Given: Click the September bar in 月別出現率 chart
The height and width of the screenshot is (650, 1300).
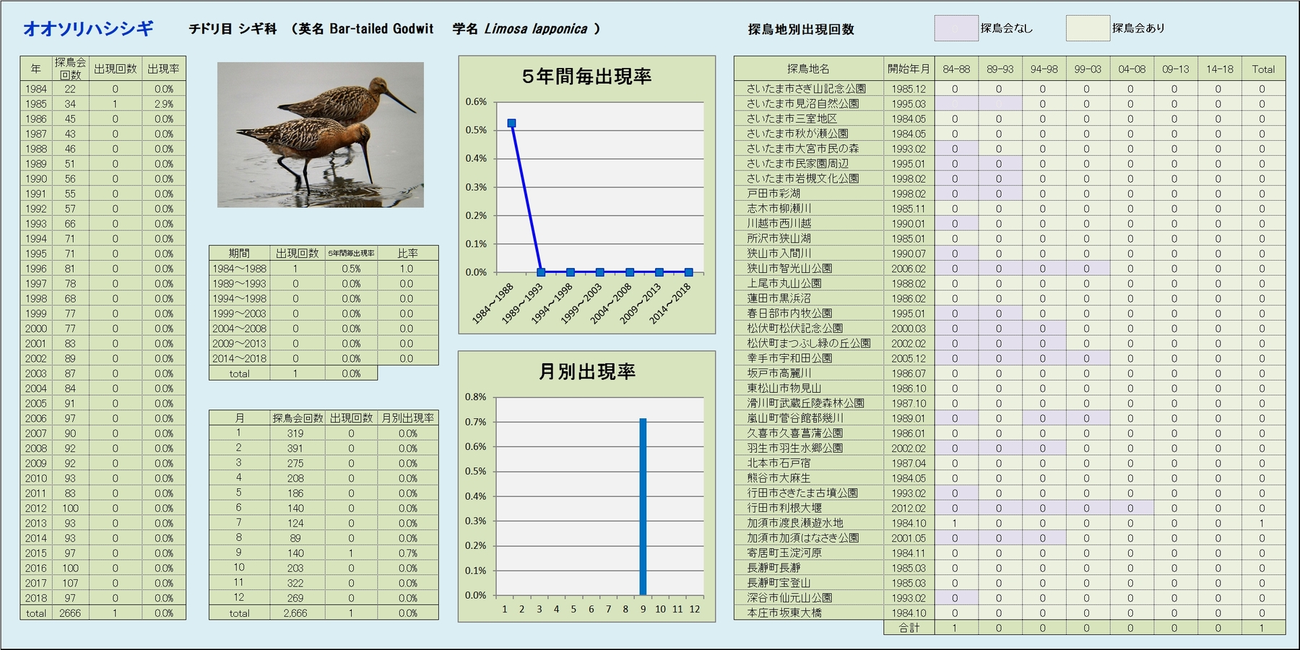Looking at the screenshot, I should click(x=643, y=506).
